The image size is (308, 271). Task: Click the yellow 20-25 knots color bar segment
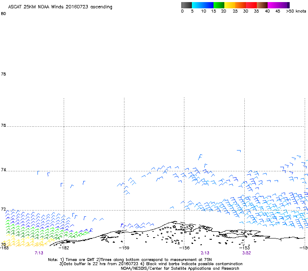(230, 5)
